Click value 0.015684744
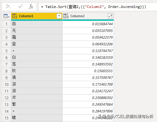157x122 pixels. click(102, 24)
